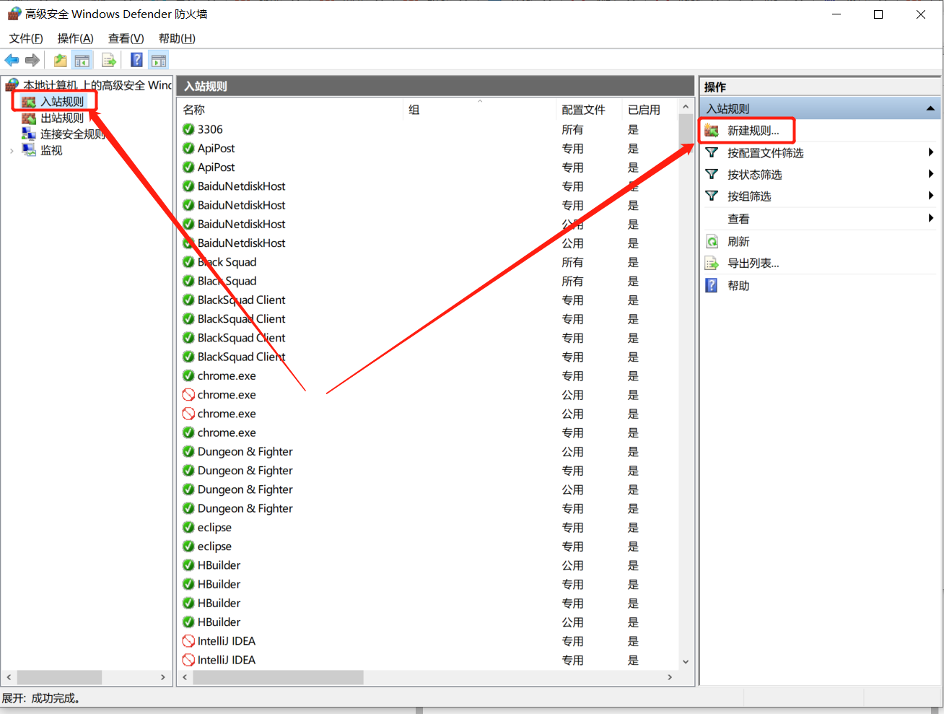Open the 帮助(H) menu
The image size is (944, 714).
pyautogui.click(x=177, y=38)
